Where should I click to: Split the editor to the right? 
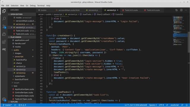(x=181, y=10)
